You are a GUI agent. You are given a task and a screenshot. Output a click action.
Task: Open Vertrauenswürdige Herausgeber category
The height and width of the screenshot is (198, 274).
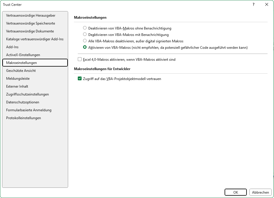coord(31,15)
